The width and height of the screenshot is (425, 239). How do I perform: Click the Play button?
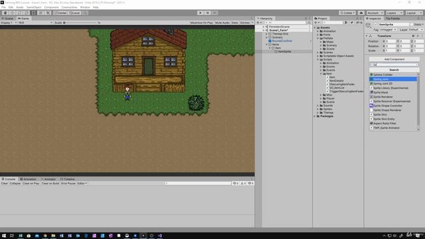(x=201, y=13)
